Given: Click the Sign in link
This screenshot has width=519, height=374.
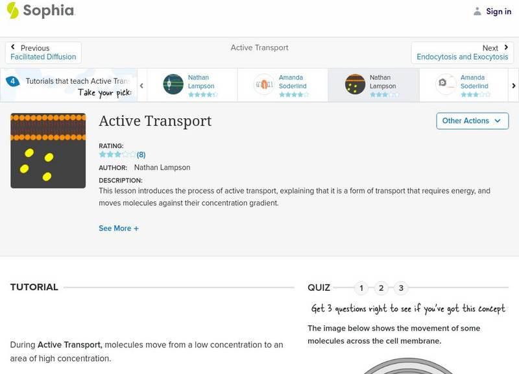Looking at the screenshot, I should [x=498, y=12].
